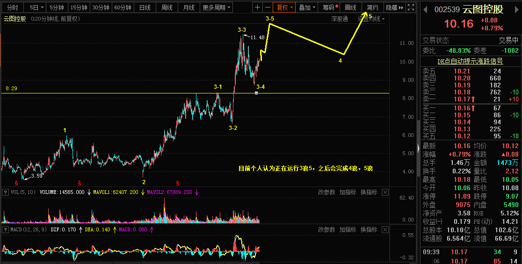Switch to 简约 simplified view
The image size is (522, 264).
click(372, 7)
